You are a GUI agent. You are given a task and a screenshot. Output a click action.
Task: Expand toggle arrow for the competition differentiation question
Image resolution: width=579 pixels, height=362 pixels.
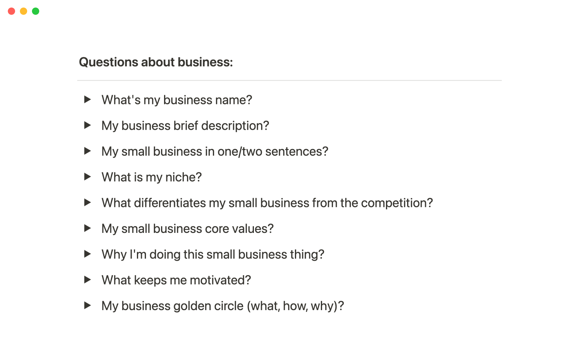pos(87,202)
